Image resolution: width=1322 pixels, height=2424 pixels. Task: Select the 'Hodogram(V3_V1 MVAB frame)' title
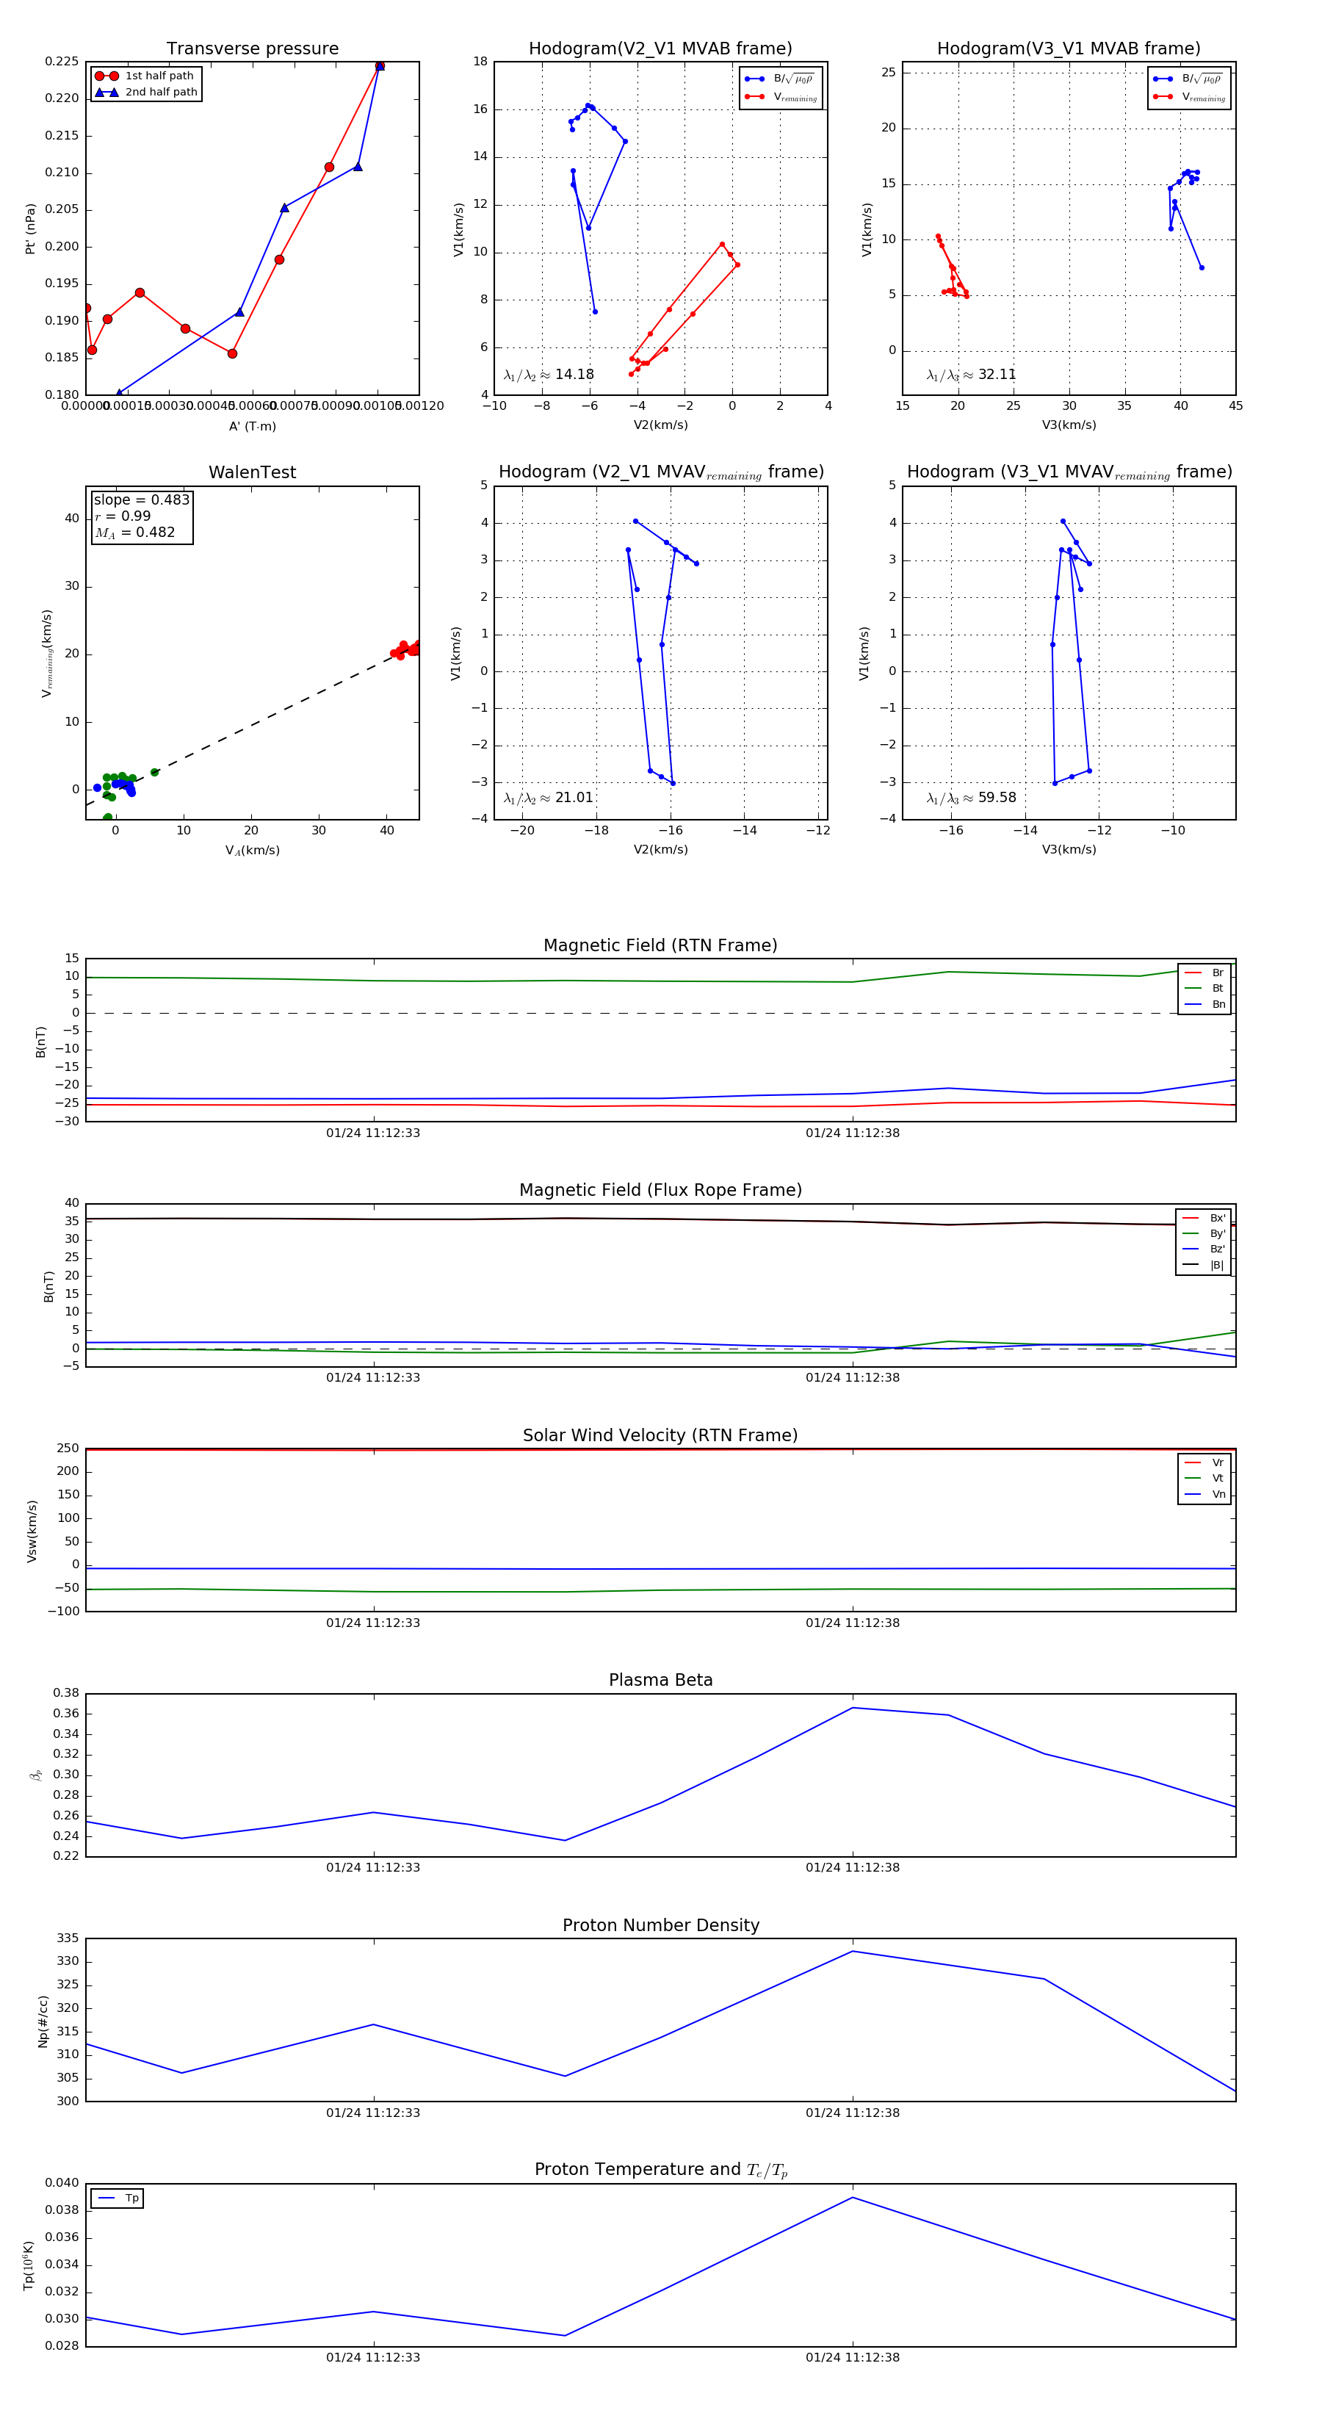tap(1069, 49)
